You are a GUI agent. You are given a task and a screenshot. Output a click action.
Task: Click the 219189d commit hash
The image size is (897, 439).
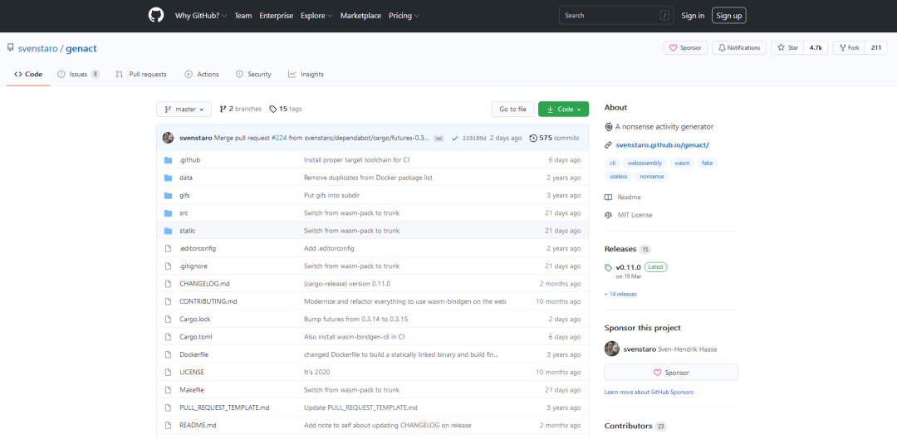point(474,139)
